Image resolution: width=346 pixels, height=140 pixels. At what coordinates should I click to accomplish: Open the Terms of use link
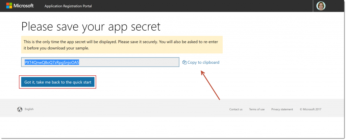(257, 109)
